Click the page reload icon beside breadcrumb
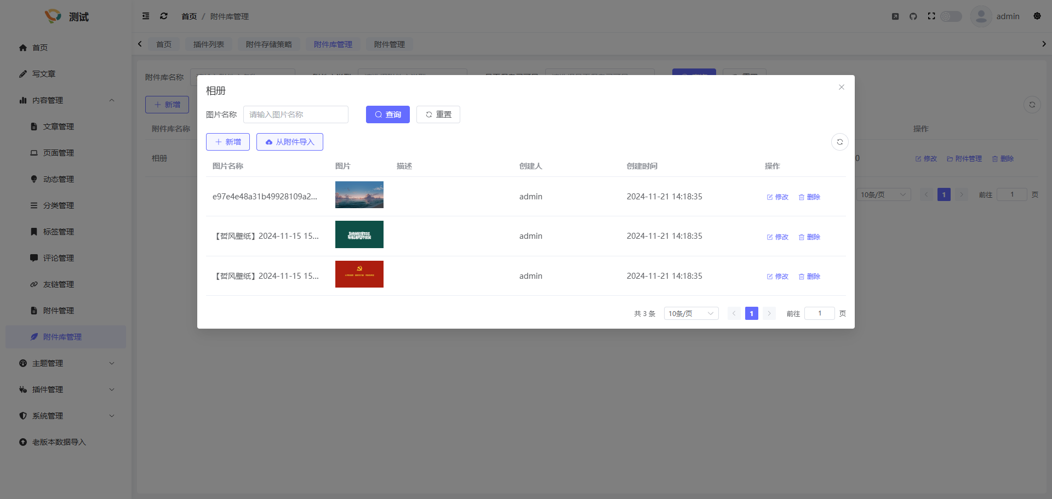 point(164,16)
